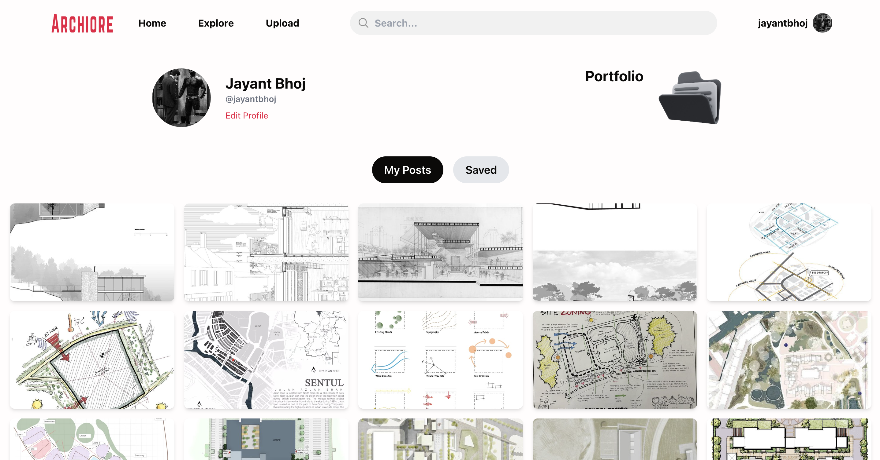Open the SENTUL key plan map post
Screen dimensions: 880x460
point(266,360)
